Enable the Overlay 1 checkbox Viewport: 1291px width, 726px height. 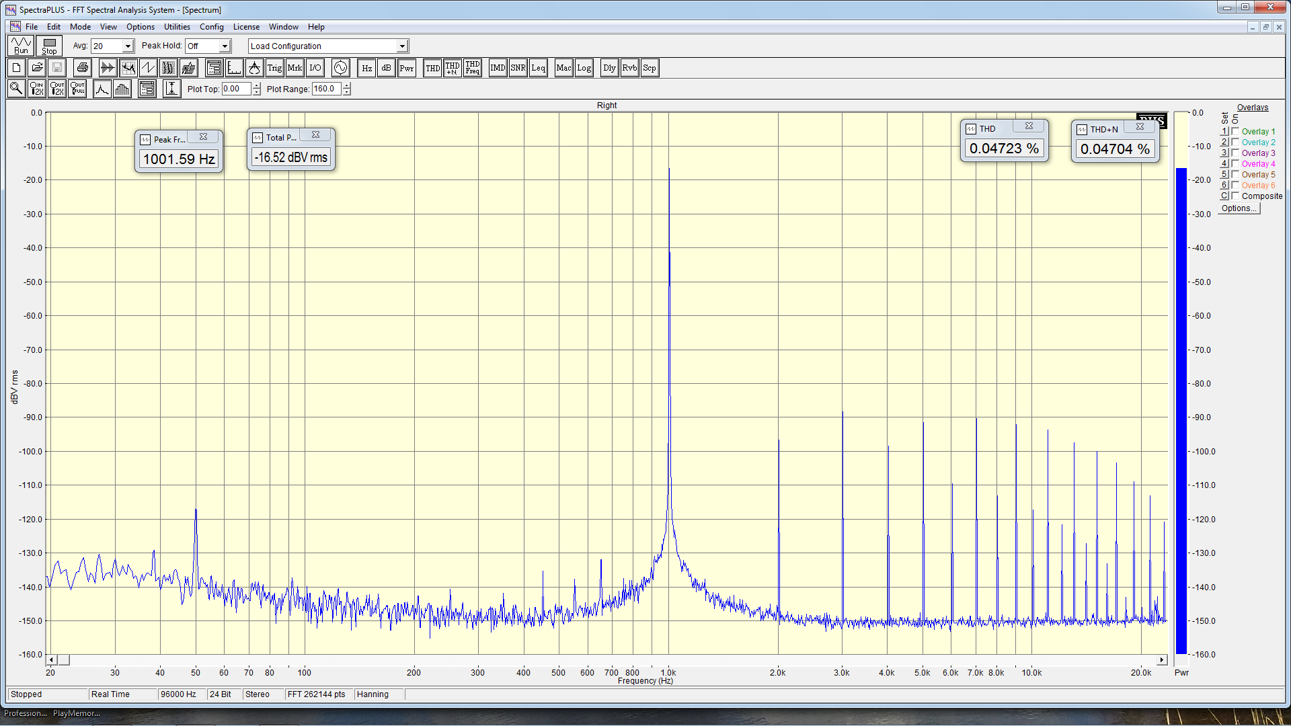tap(1235, 132)
